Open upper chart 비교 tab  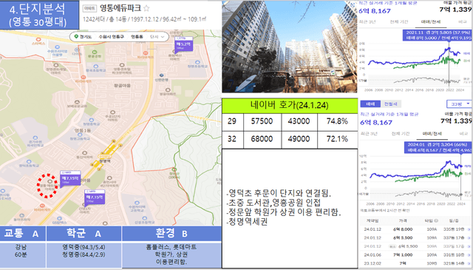(x=463, y=21)
